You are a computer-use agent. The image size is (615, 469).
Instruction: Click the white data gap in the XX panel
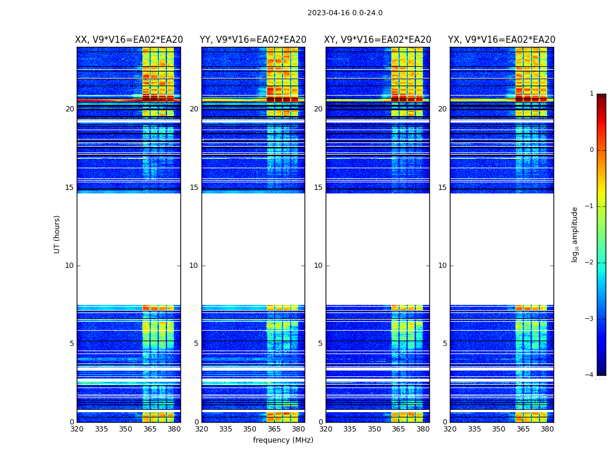(129, 249)
